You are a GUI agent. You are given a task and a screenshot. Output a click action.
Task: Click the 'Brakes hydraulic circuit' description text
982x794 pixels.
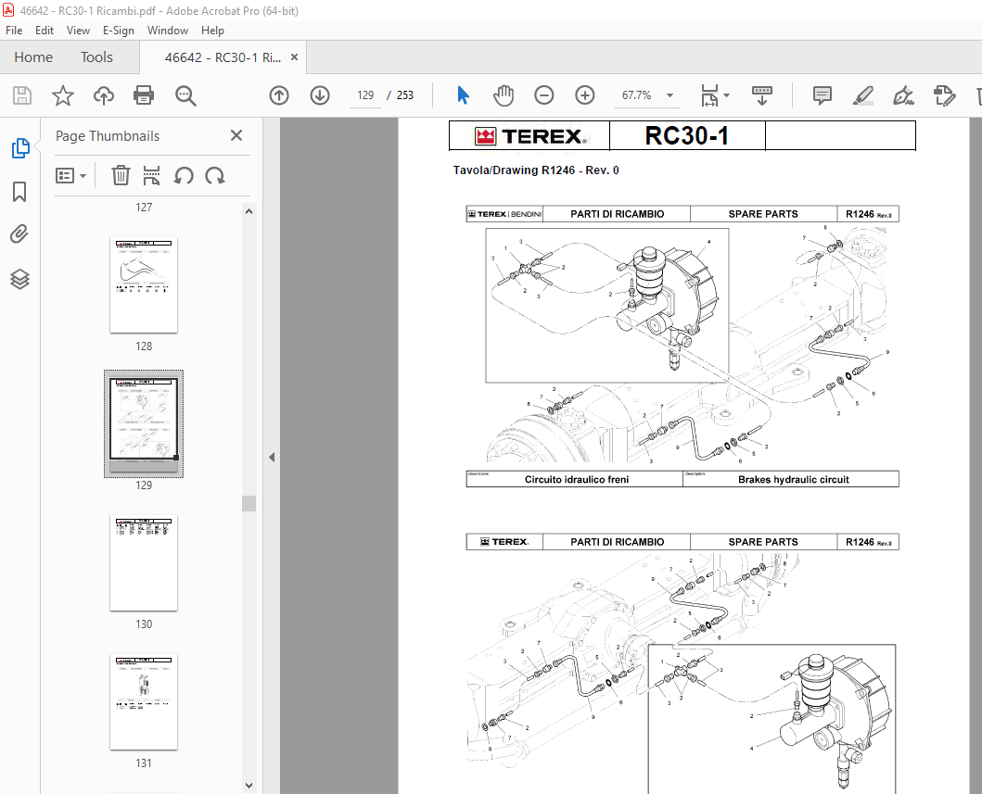point(794,480)
